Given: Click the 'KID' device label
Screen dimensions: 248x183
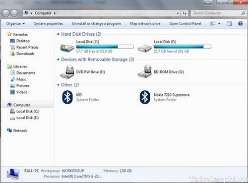Looking at the screenshot, I should pyautogui.click(x=79, y=95).
